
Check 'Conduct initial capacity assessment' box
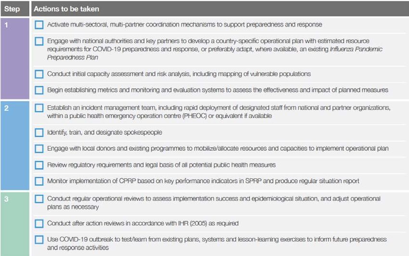[39, 74]
